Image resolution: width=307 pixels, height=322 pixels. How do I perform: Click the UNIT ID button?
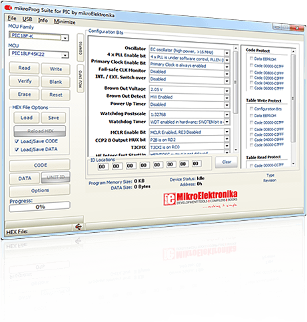(x=56, y=177)
